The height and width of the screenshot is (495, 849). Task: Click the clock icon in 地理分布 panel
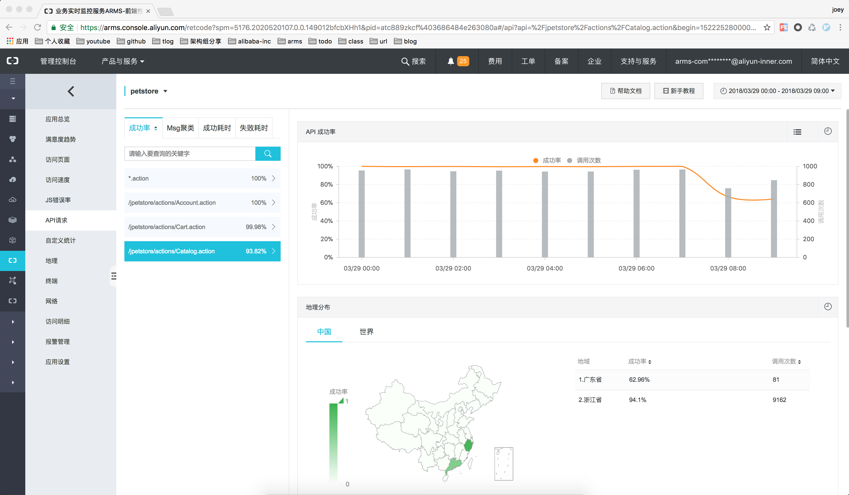[x=828, y=307]
